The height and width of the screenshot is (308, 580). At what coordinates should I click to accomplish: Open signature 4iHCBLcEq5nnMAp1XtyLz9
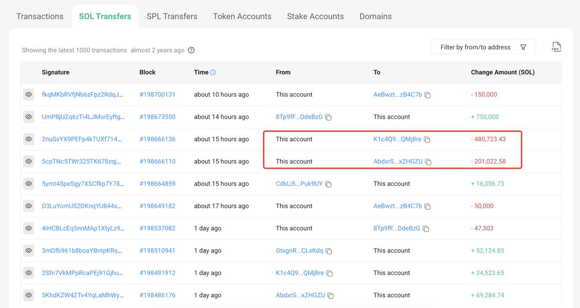(83, 228)
